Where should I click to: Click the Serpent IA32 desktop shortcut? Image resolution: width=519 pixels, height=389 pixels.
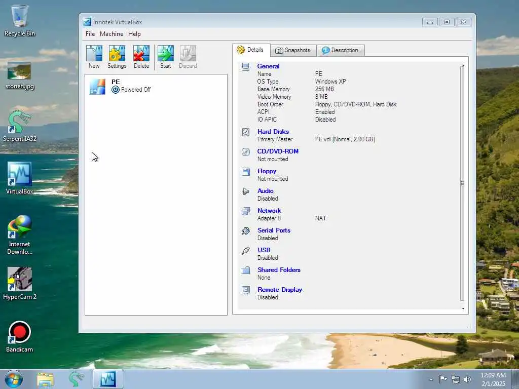pyautogui.click(x=20, y=126)
